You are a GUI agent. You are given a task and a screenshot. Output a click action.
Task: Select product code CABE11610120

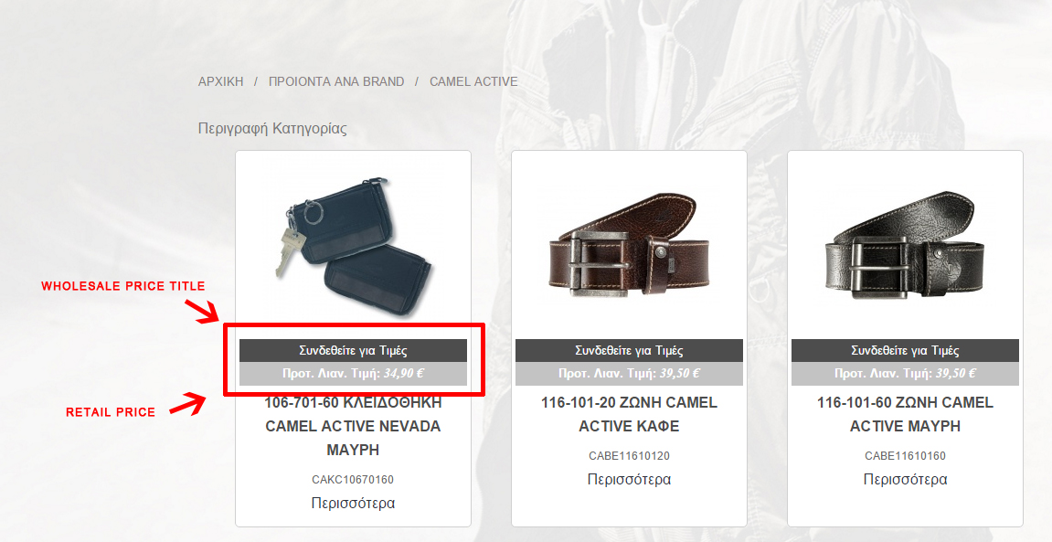pyautogui.click(x=630, y=456)
